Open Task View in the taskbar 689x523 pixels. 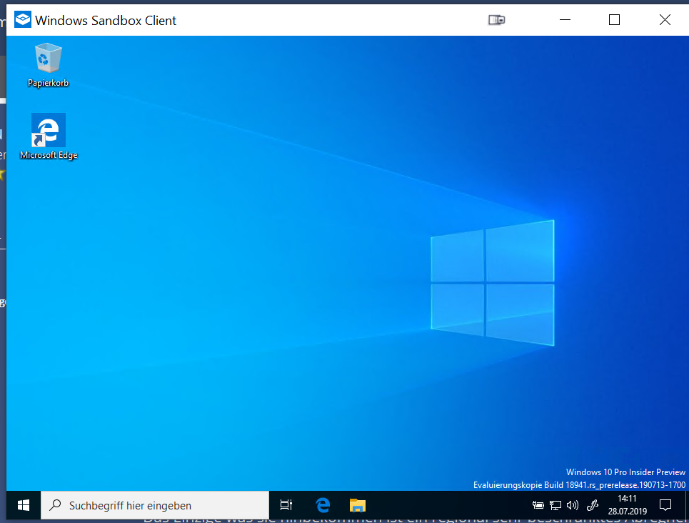point(286,505)
